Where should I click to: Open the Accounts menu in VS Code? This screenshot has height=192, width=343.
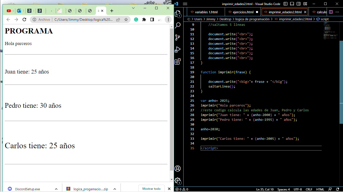coord(178,168)
